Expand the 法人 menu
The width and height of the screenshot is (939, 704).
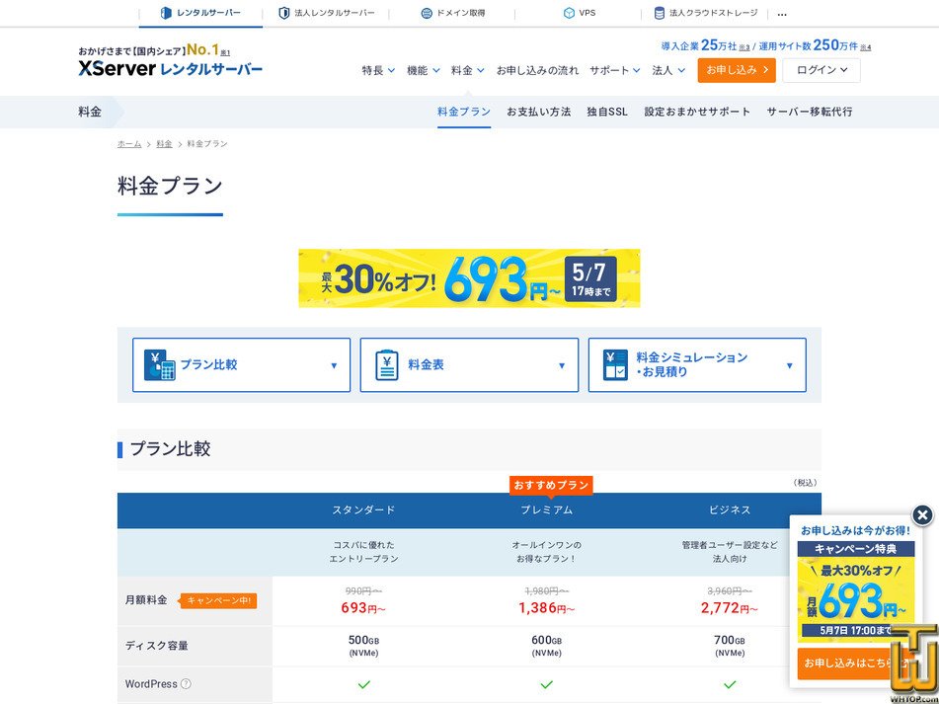click(x=668, y=71)
